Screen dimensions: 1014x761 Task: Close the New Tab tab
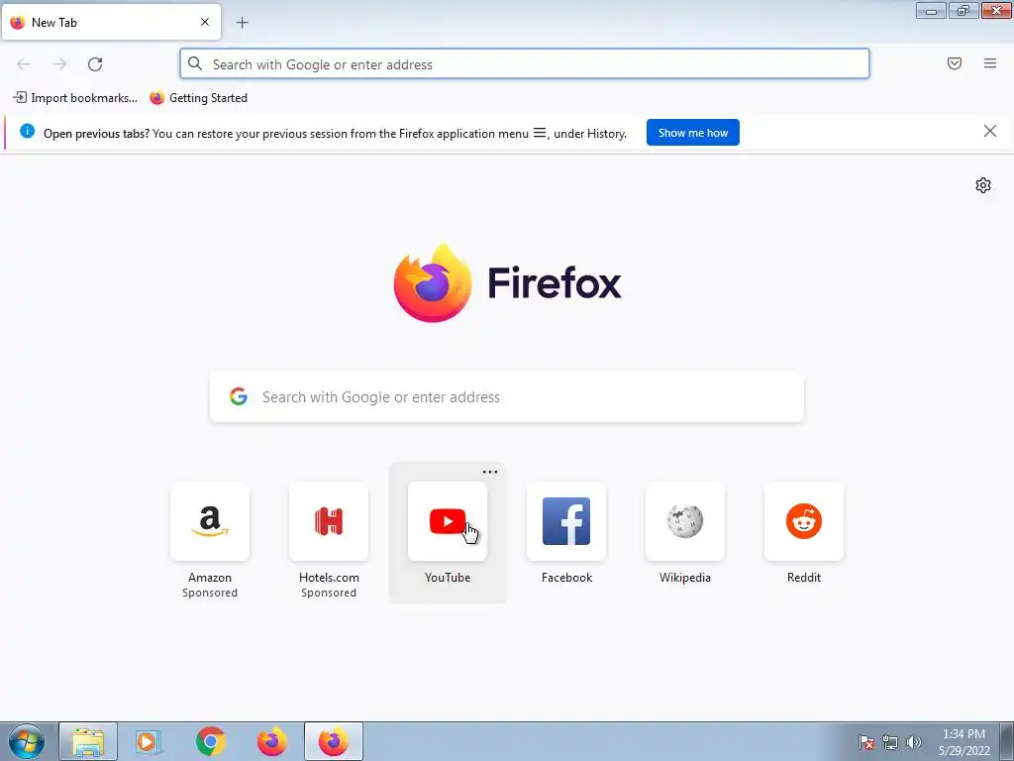[205, 22]
